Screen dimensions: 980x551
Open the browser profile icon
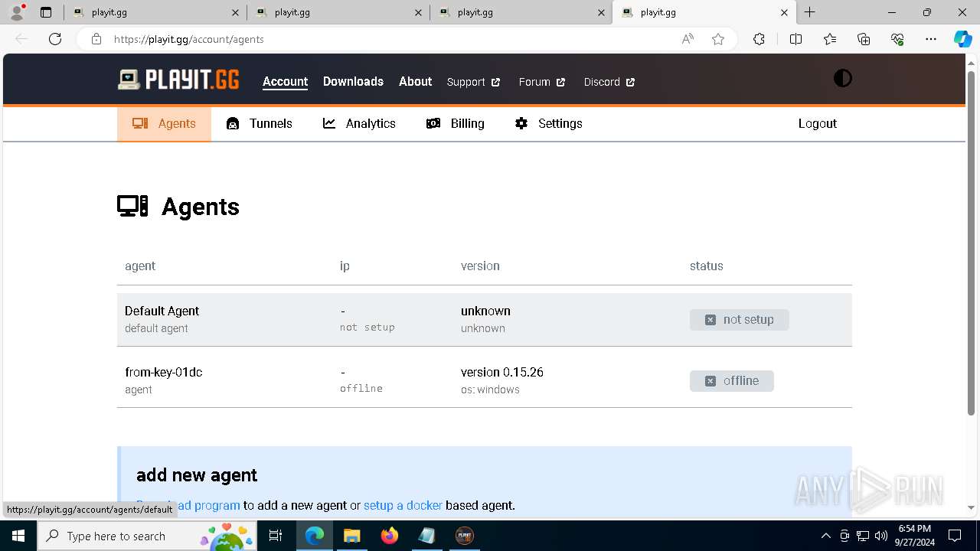click(17, 12)
